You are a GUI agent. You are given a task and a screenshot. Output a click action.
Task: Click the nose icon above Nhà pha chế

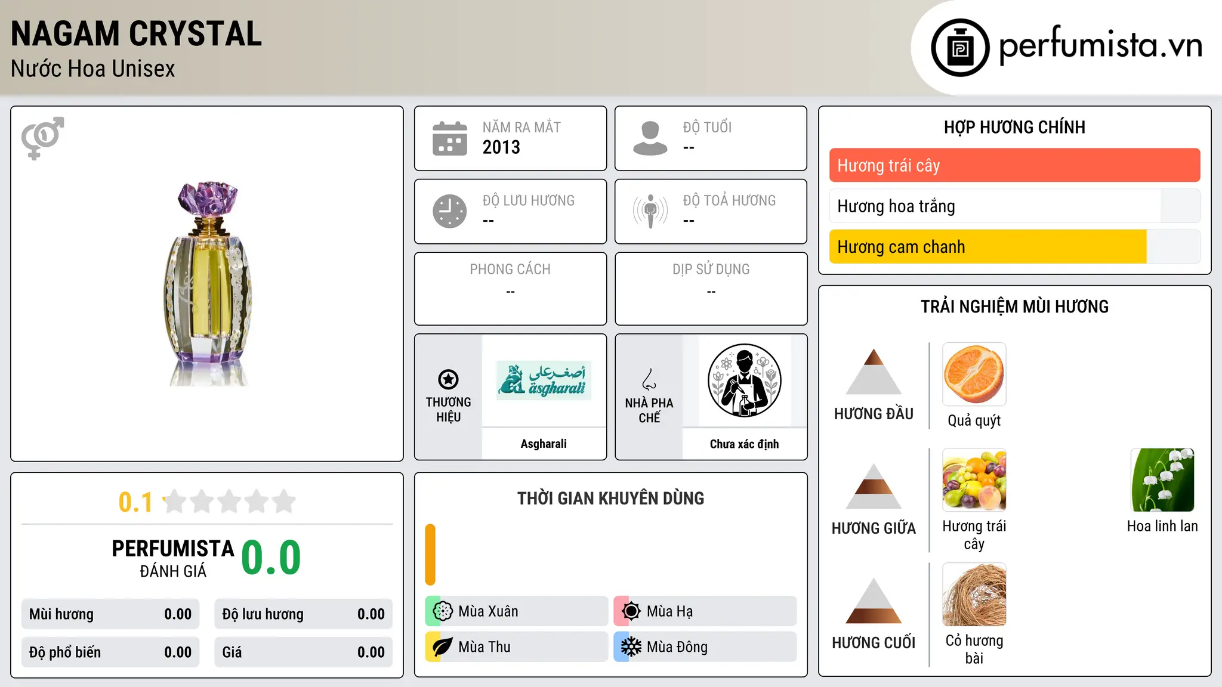pyautogui.click(x=649, y=379)
